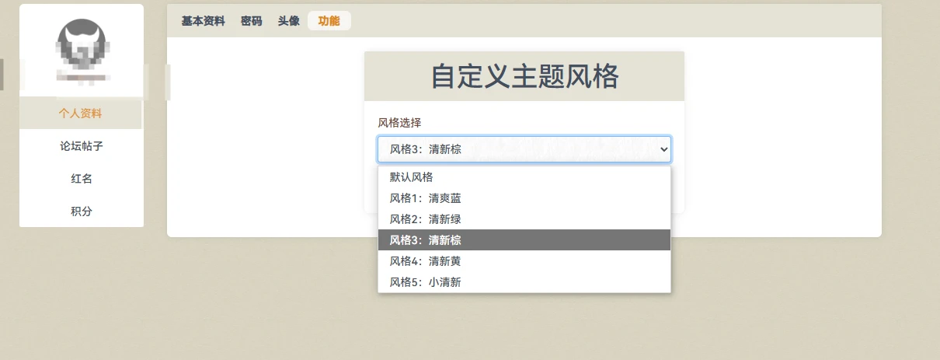
Task: Switch to the 密码 tab
Action: (x=251, y=21)
